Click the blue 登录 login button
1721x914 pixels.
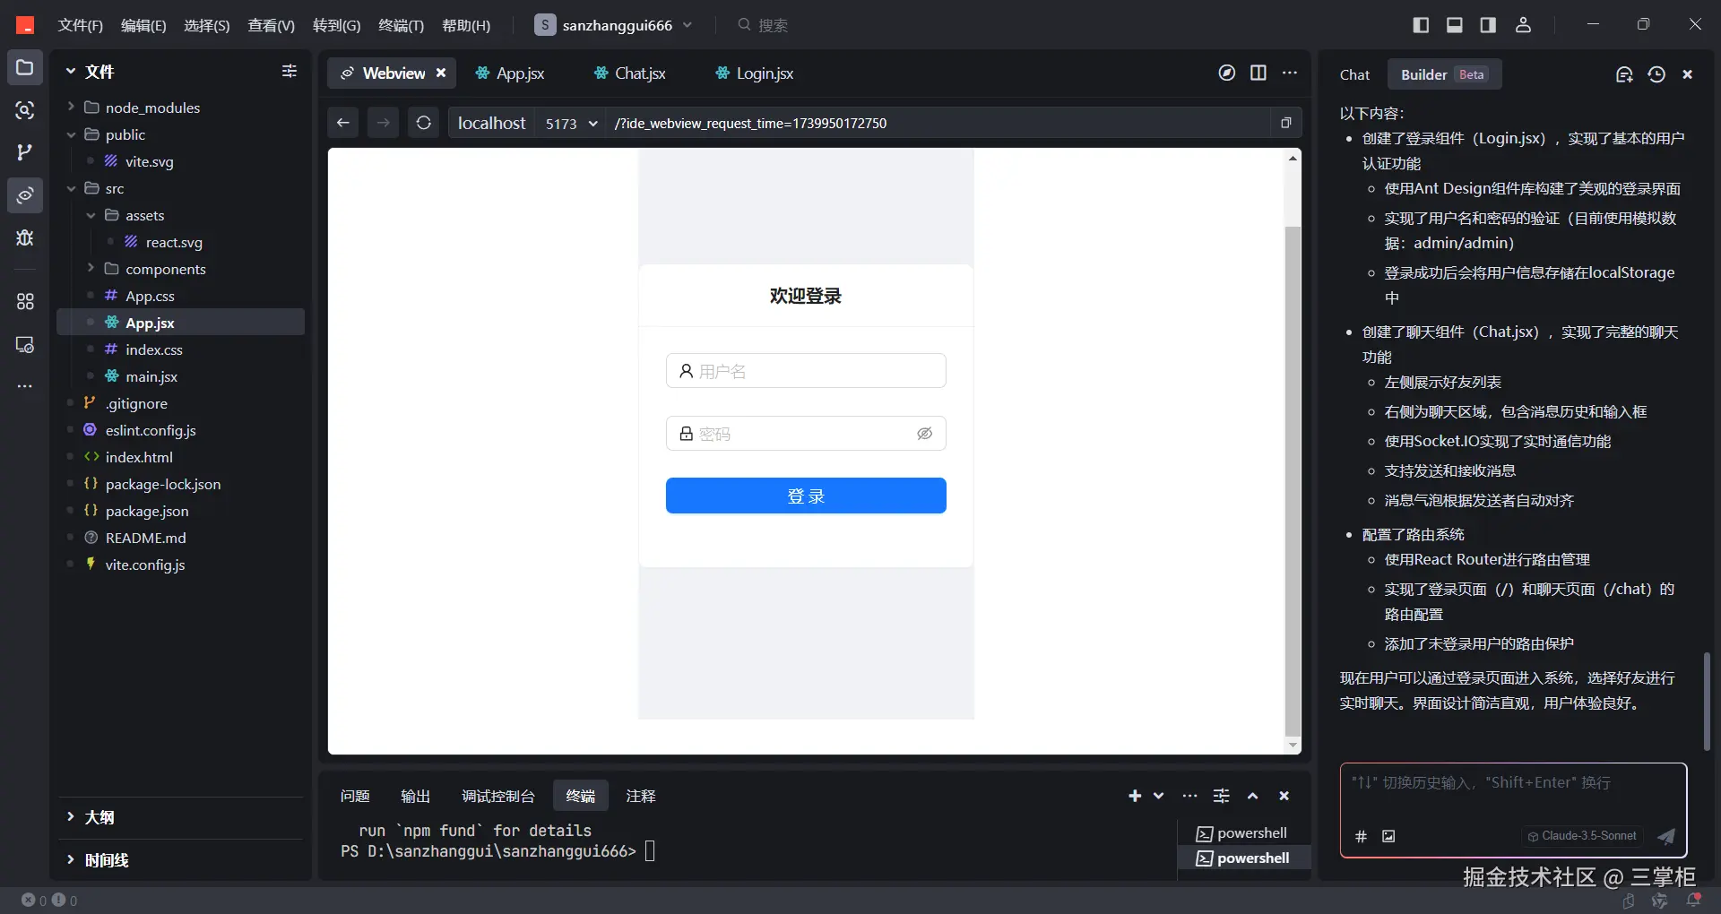(806, 496)
